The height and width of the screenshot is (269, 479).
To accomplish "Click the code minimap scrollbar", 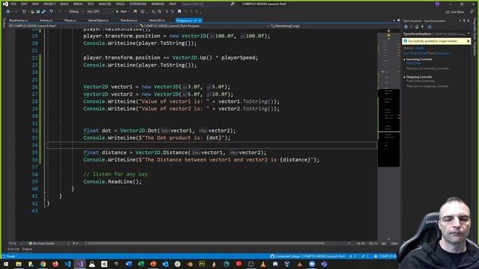I will point(388,134).
